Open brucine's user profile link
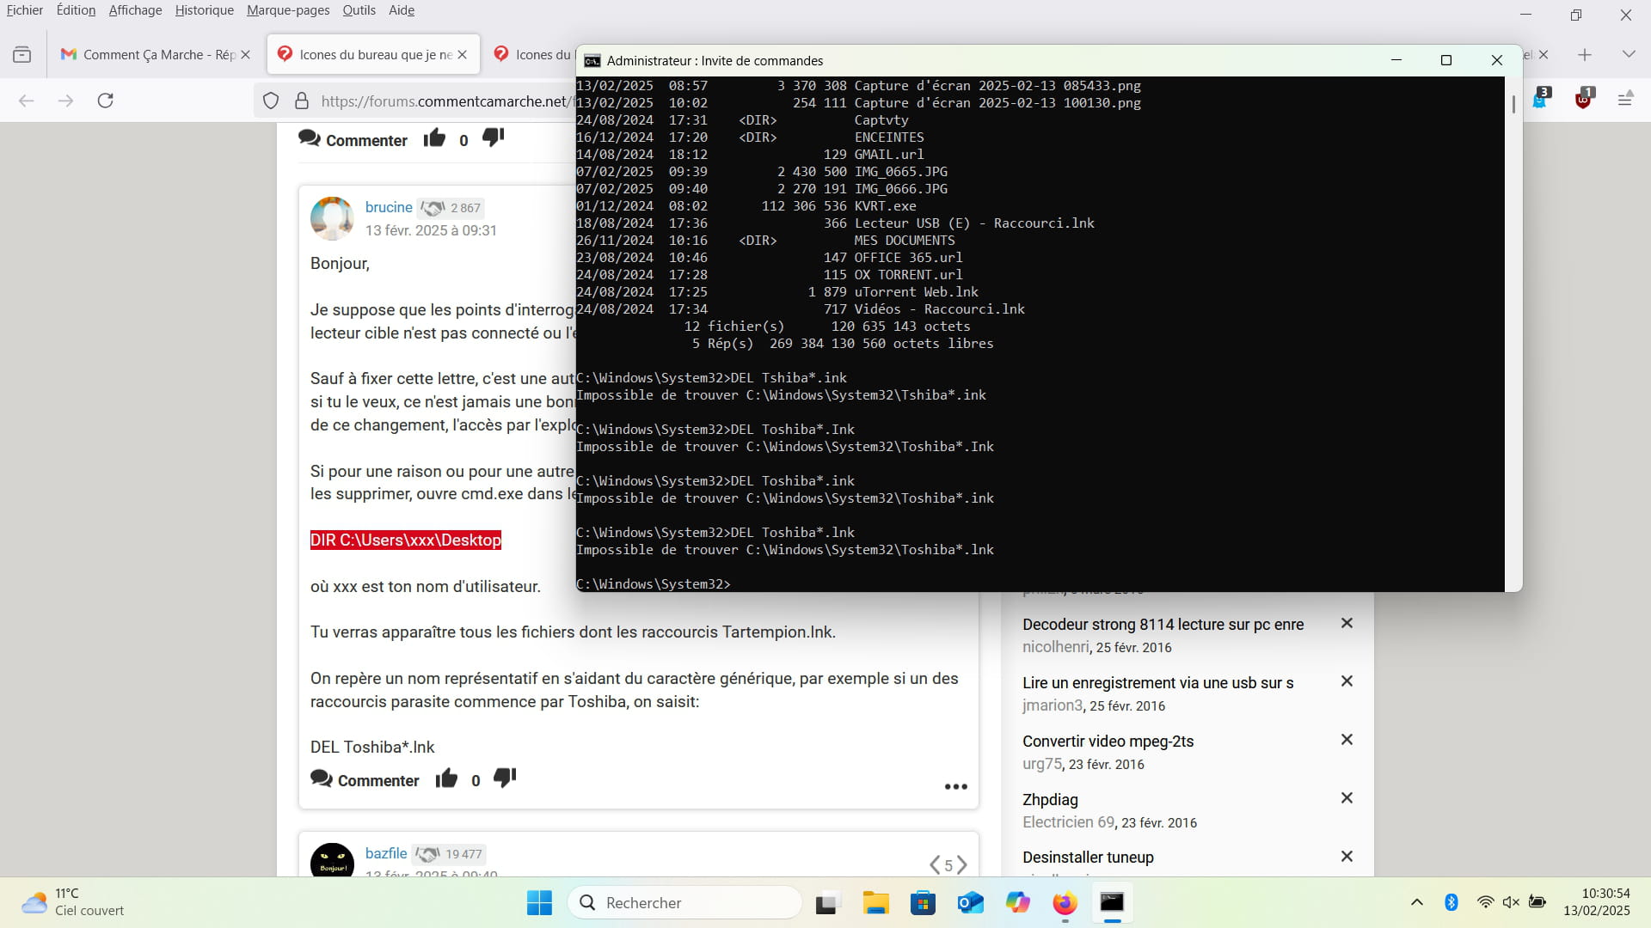This screenshot has width=1651, height=928. point(389,207)
